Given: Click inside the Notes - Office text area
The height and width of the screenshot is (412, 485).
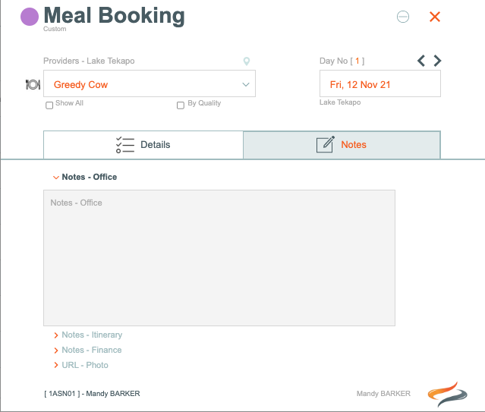Looking at the screenshot, I should (219, 258).
